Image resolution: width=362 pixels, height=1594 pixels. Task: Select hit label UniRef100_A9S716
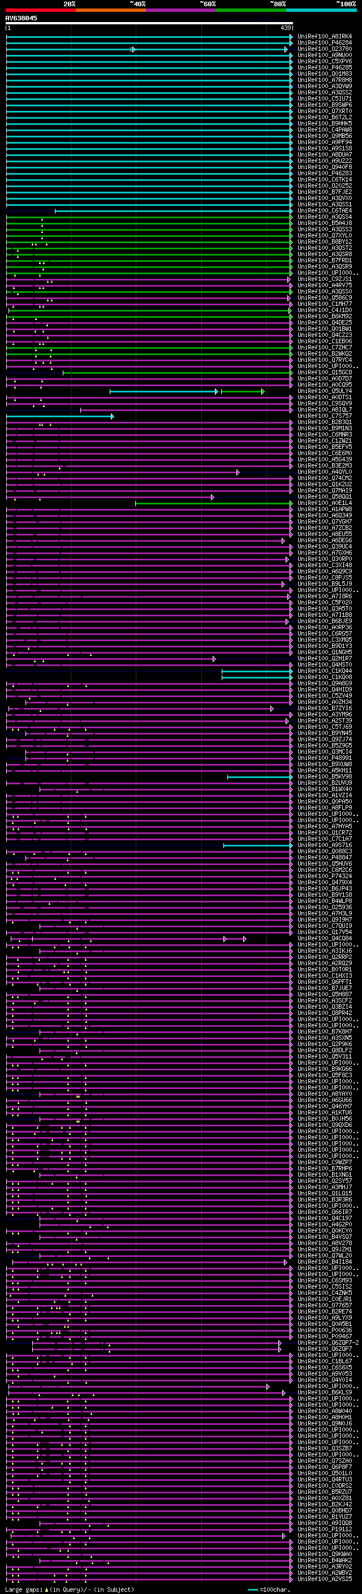(324, 845)
